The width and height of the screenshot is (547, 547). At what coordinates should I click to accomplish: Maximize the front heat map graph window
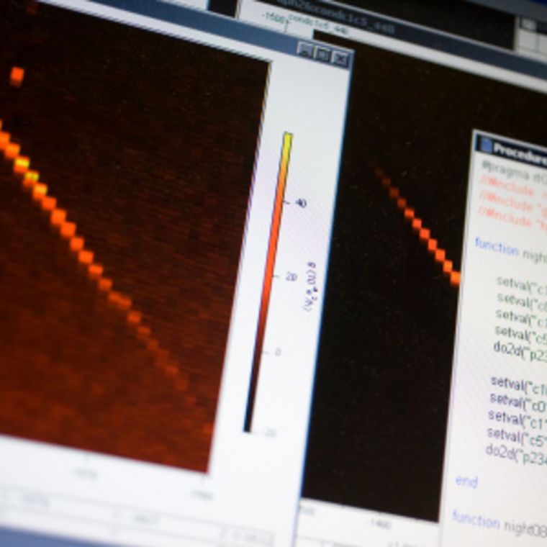pyautogui.click(x=322, y=55)
